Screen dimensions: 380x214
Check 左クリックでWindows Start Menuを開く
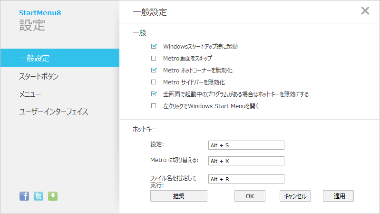click(154, 106)
